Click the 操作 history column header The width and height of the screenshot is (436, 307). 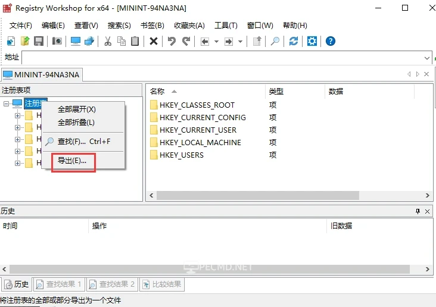tap(207, 226)
